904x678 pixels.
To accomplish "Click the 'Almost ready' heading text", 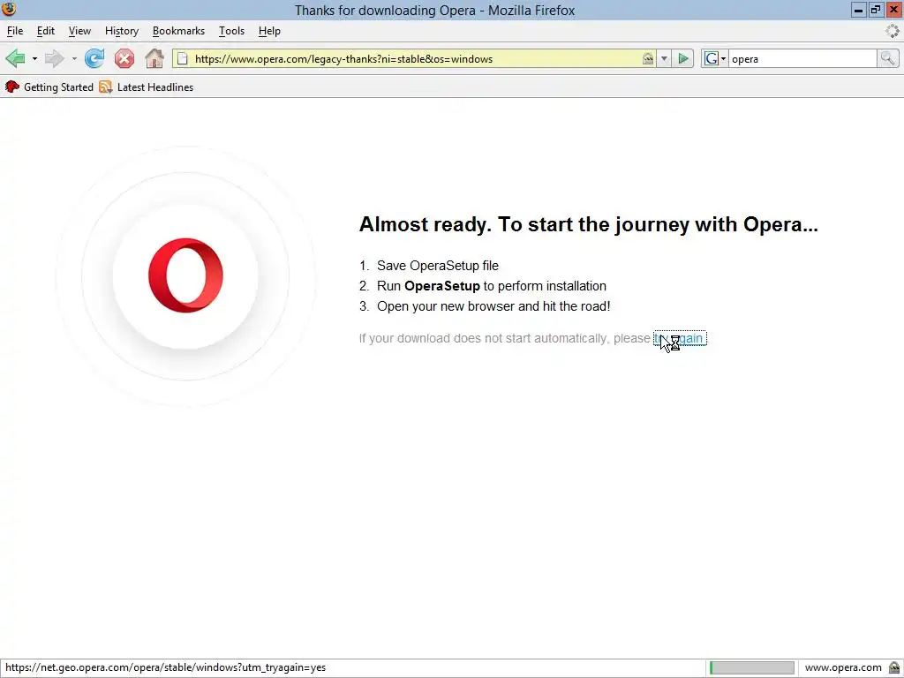I will tap(588, 224).
